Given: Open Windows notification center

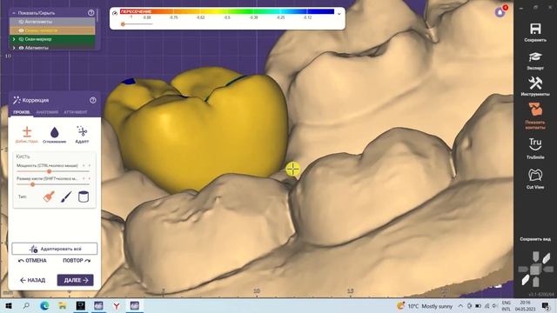Looking at the screenshot, I should (546, 306).
